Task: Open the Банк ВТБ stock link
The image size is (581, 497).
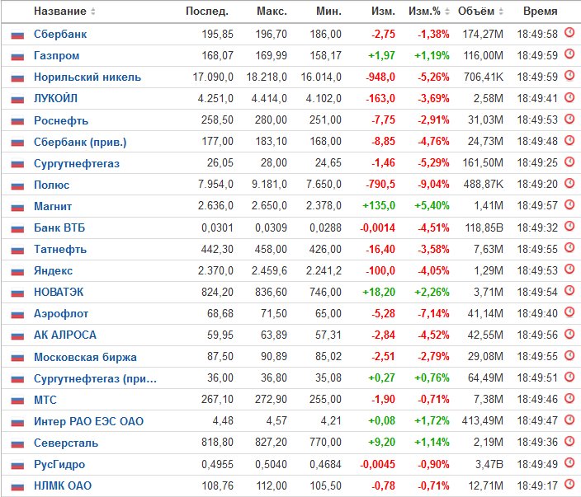Action: point(59,228)
